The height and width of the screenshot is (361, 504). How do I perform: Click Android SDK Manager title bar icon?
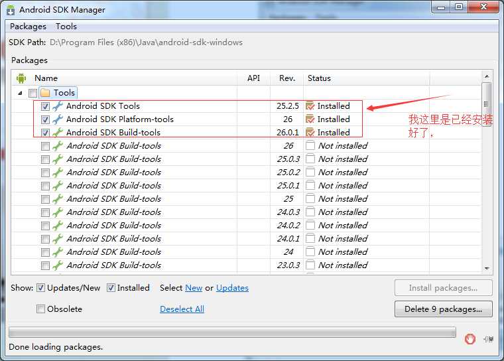pyautogui.click(x=11, y=10)
